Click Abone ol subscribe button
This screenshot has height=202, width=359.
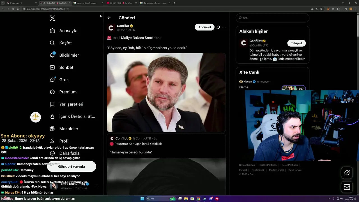coord(204,27)
